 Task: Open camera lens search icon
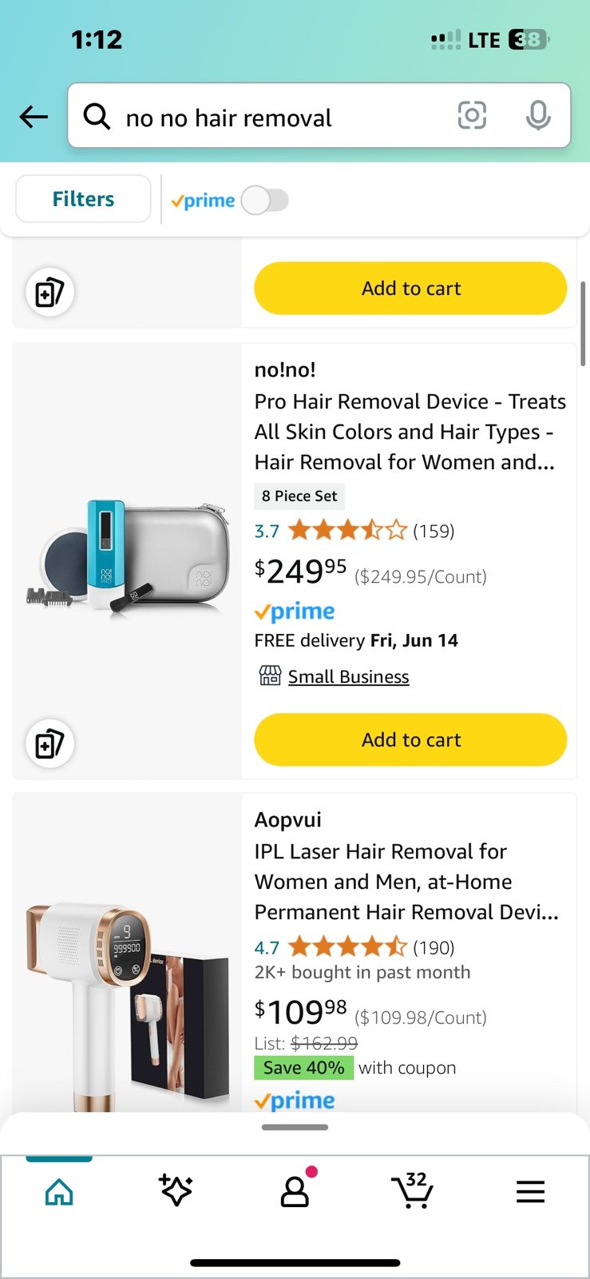472,116
